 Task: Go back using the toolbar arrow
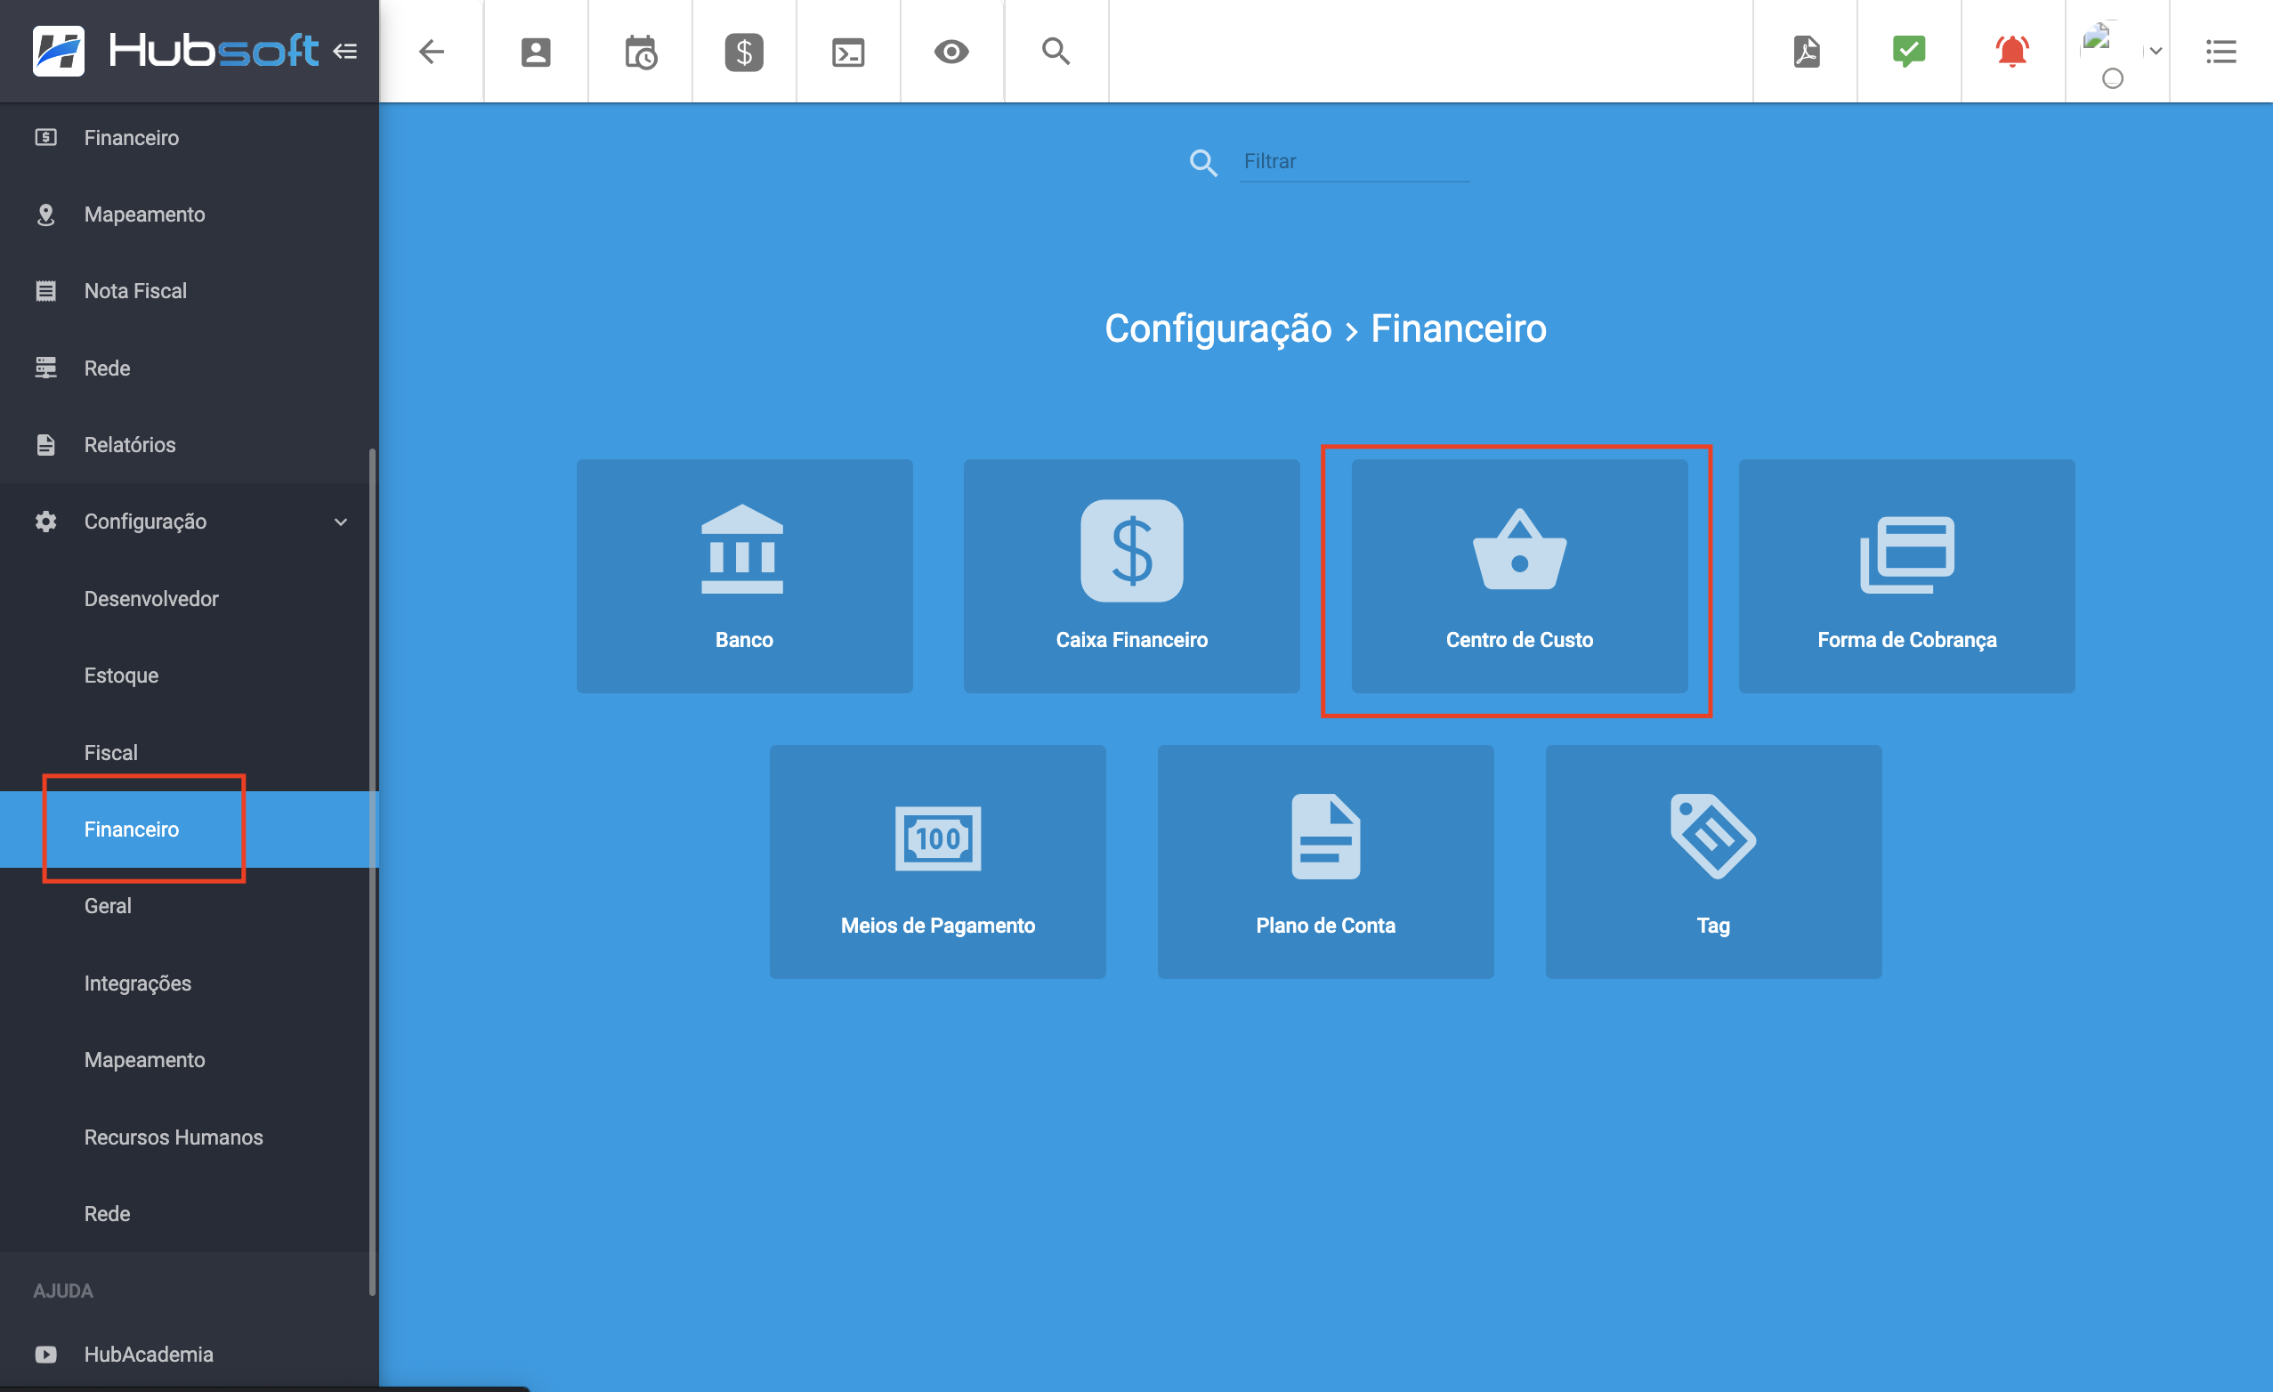432,52
